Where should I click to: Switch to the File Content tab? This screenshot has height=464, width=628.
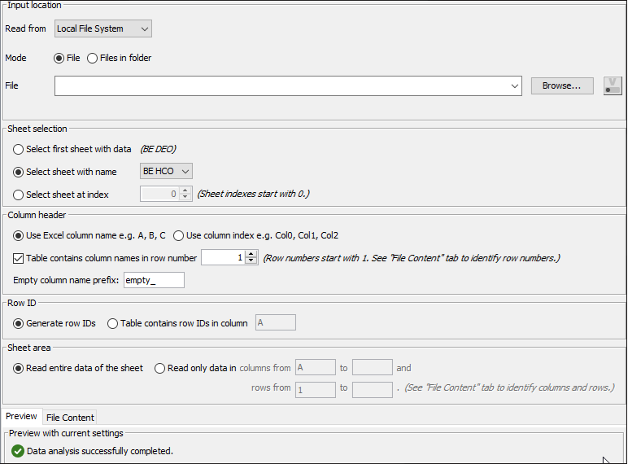70,418
